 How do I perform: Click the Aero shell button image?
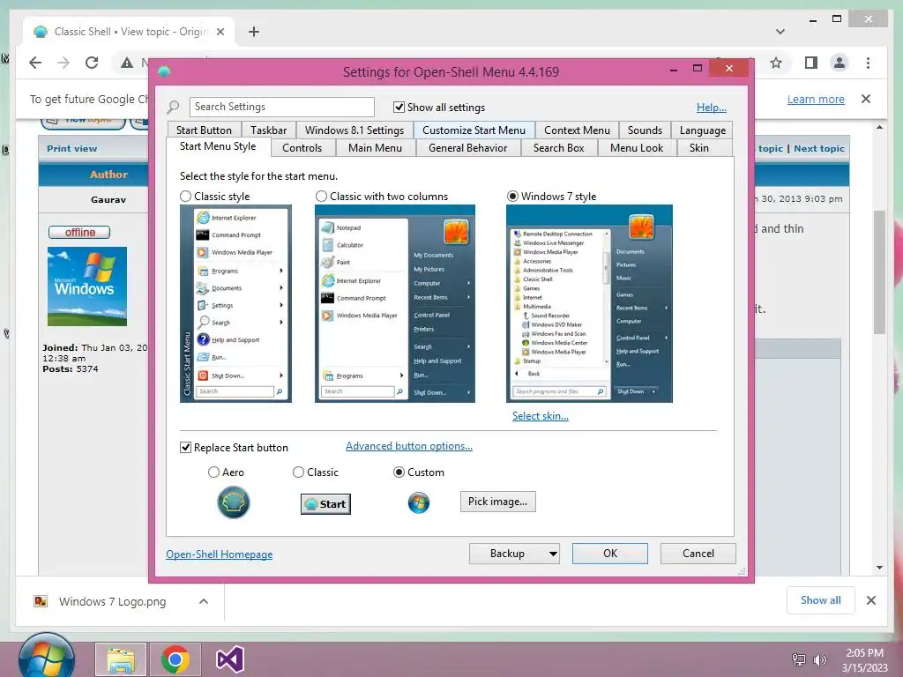coord(233,502)
